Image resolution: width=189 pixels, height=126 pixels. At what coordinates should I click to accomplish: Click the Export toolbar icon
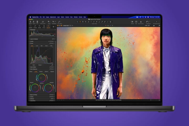tap(34, 22)
